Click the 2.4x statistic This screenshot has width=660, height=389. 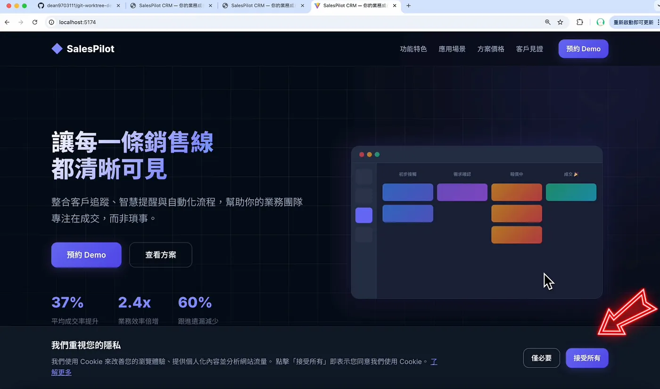tap(134, 302)
